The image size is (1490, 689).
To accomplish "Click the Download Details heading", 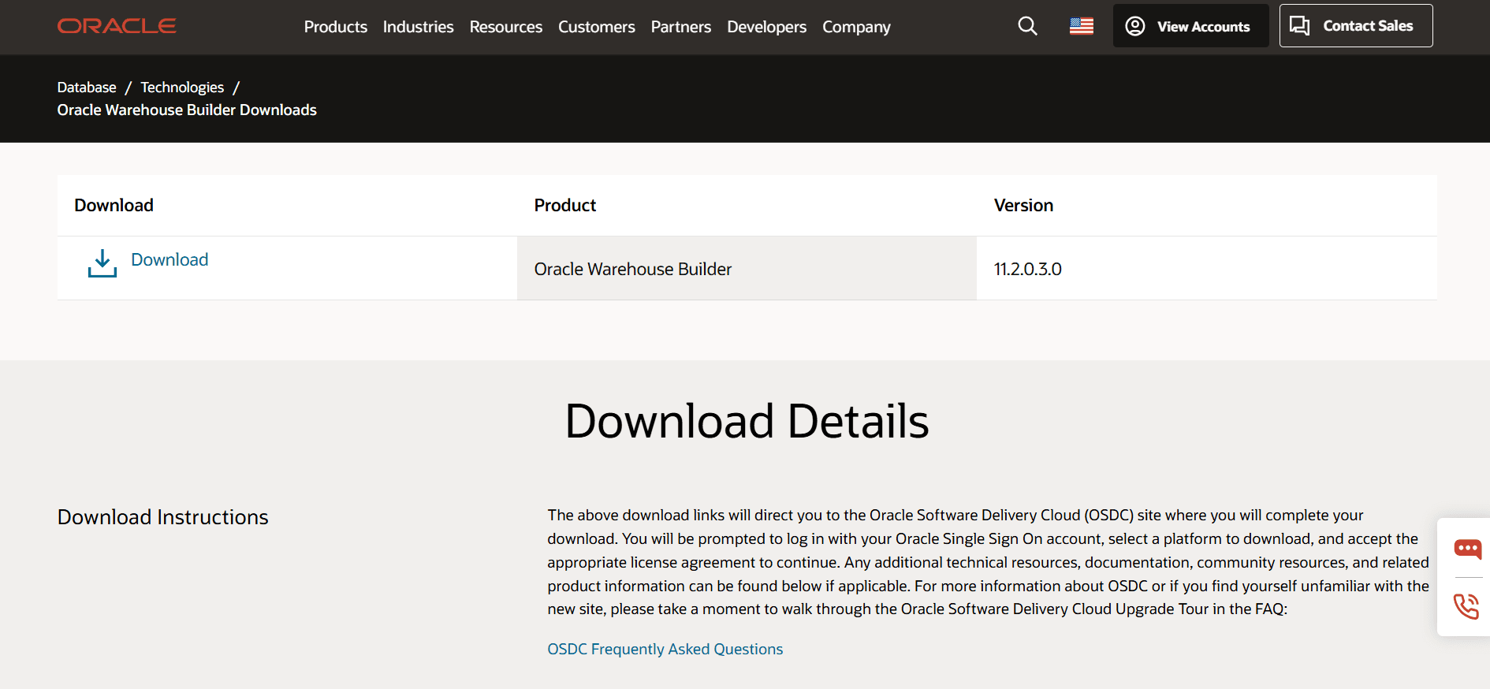I will click(747, 421).
